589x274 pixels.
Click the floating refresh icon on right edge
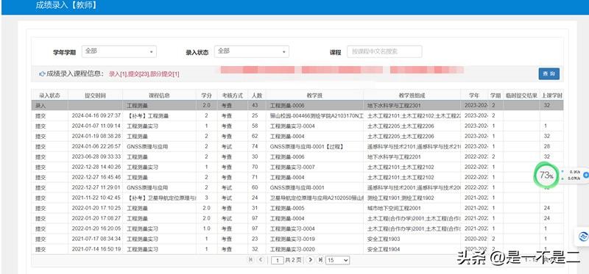click(583, 236)
